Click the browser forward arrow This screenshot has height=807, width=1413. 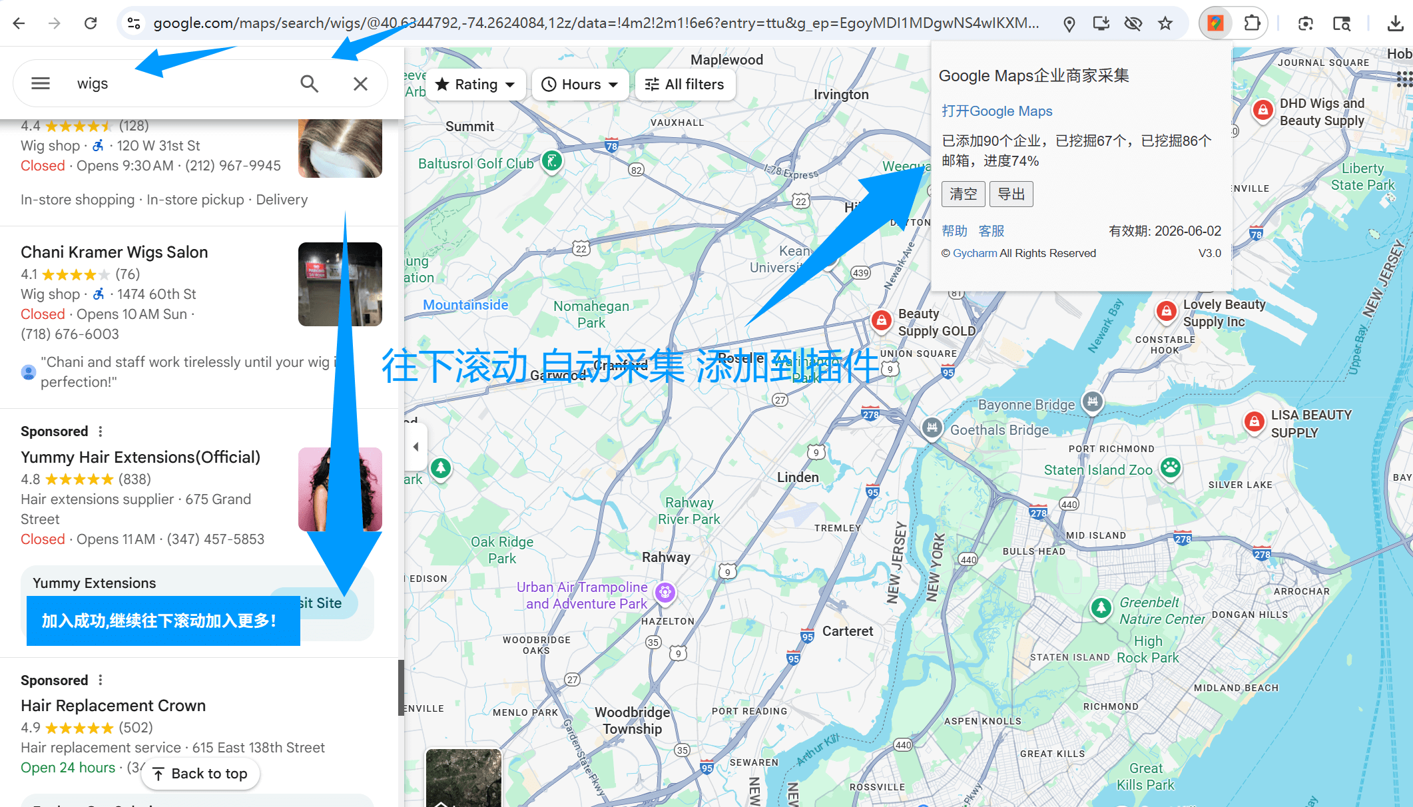click(55, 23)
